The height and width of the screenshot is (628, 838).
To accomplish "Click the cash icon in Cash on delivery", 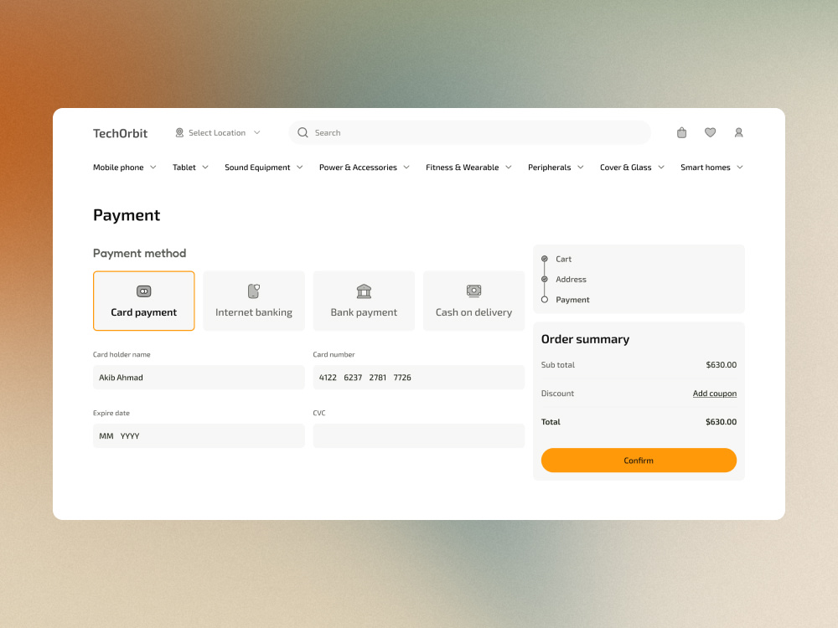I will tap(473, 291).
